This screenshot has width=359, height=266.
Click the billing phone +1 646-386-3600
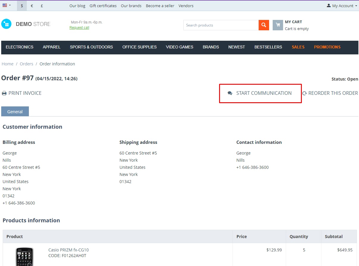click(19, 203)
